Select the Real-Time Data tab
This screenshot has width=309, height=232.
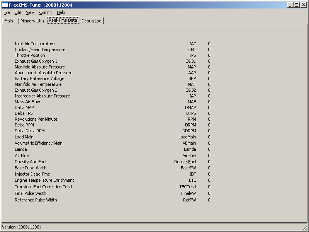pos(63,20)
